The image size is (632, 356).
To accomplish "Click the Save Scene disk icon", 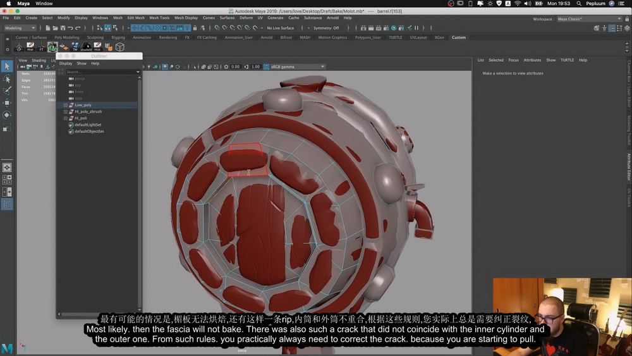I will (63, 28).
